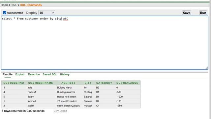Screen dimensions: 211x119
Task: Select the customer name Islam
Action: (x=31, y=97)
